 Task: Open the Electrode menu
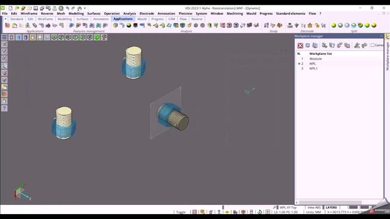tap(146, 13)
